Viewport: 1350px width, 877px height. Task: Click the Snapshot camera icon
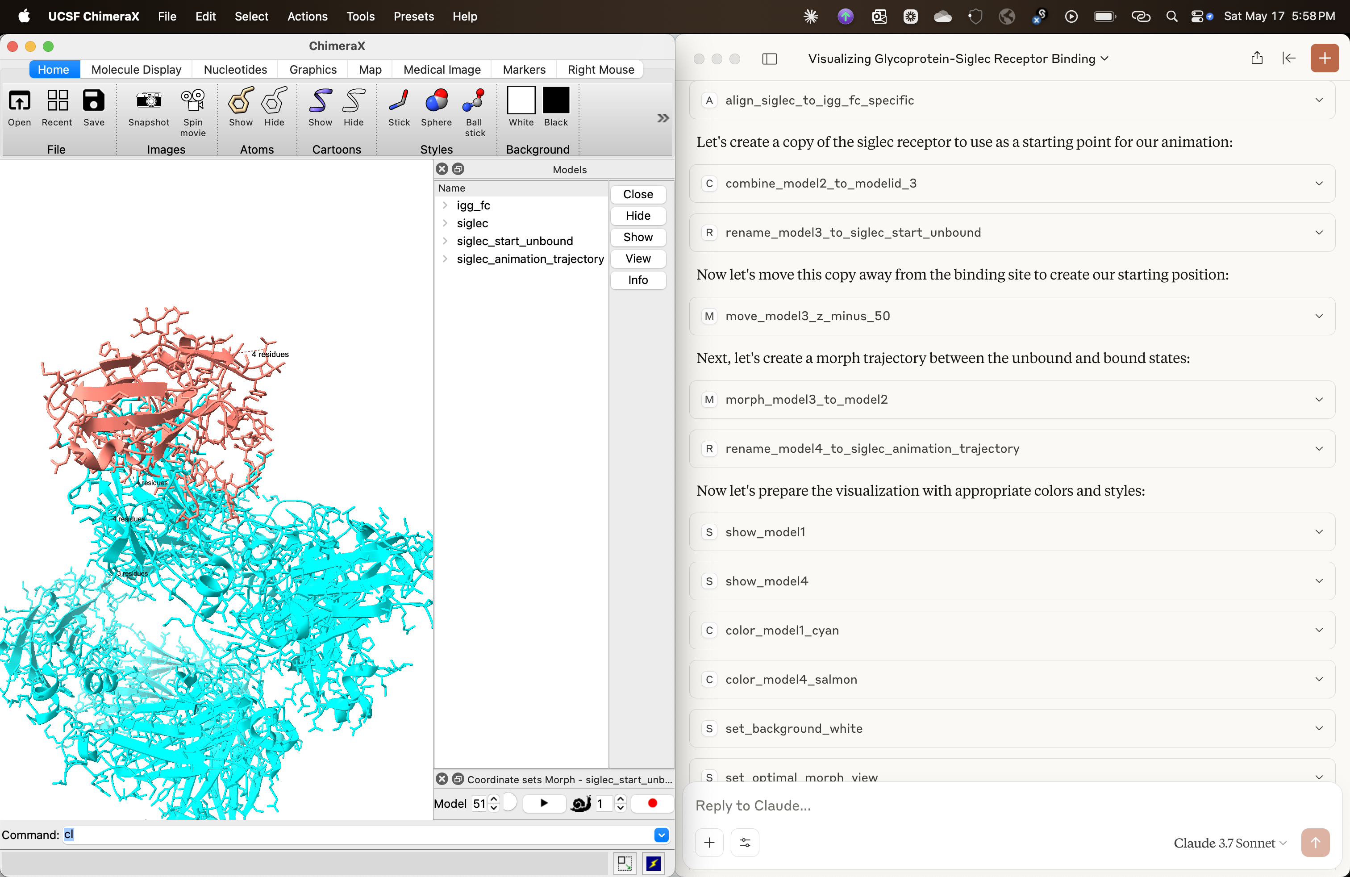click(x=149, y=102)
